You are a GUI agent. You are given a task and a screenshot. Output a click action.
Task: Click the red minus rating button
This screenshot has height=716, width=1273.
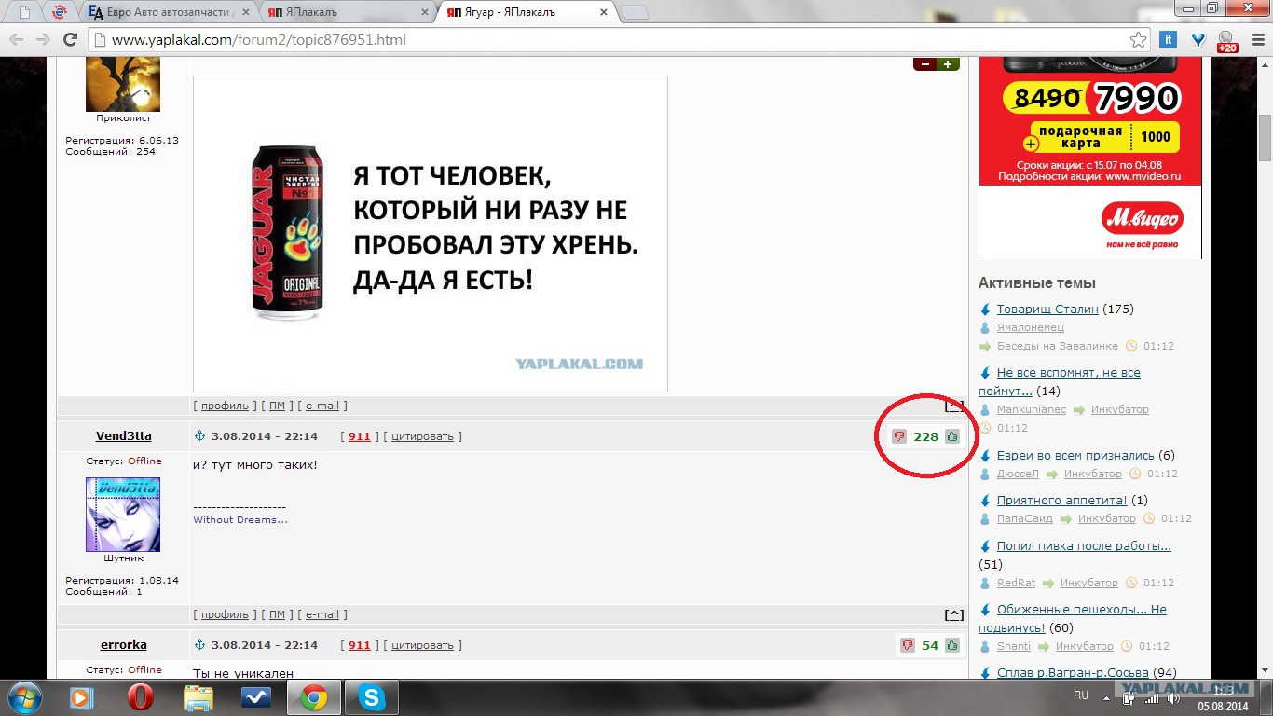[x=924, y=64]
